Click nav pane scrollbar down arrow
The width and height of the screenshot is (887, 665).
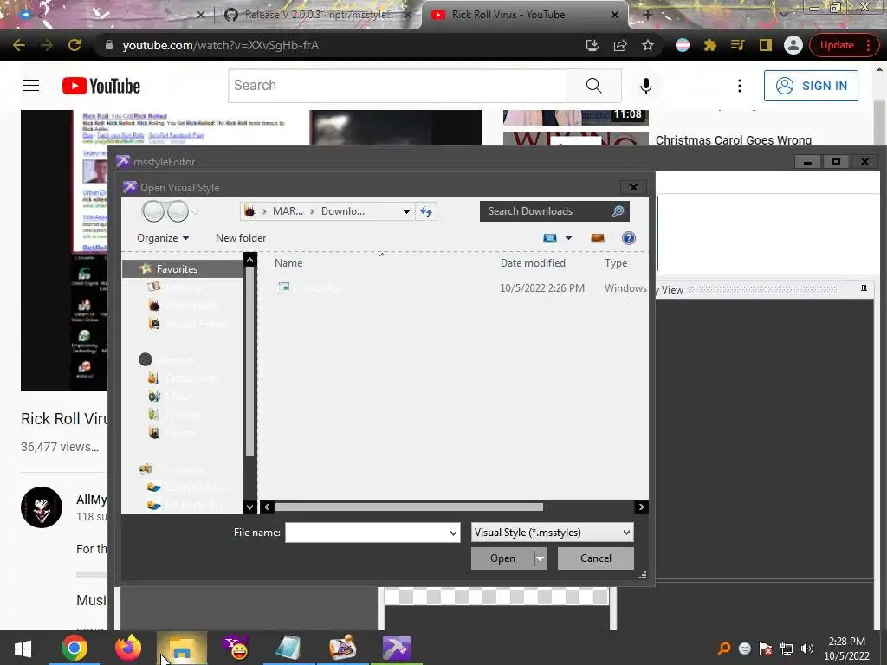[x=249, y=507]
